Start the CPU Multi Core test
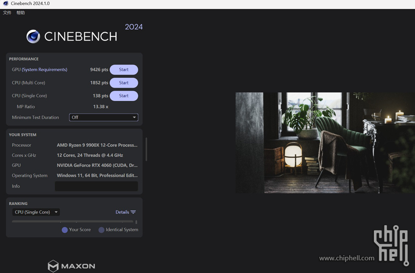The width and height of the screenshot is (415, 273). (124, 83)
